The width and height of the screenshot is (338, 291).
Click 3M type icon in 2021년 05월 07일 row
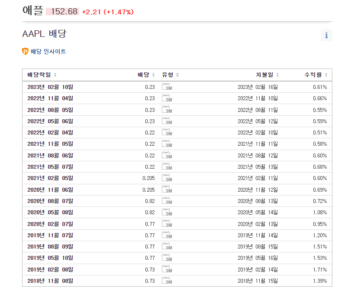167,167
